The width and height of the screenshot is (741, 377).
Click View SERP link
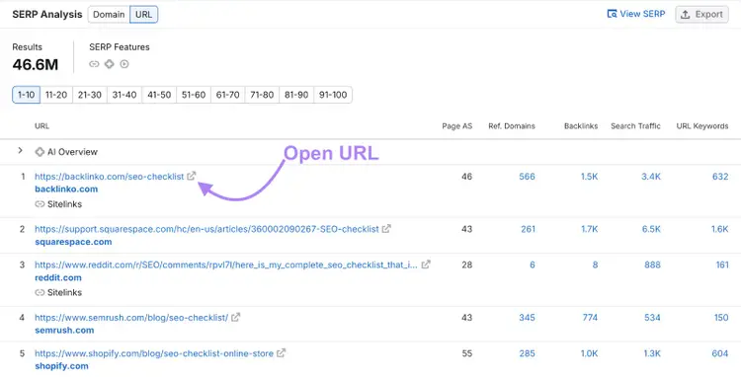pyautogui.click(x=635, y=14)
